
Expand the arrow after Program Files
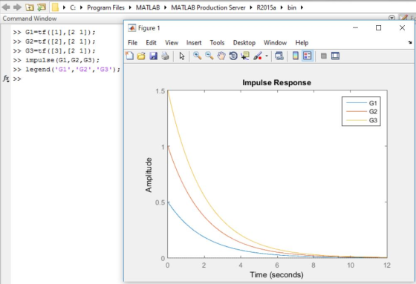click(130, 7)
